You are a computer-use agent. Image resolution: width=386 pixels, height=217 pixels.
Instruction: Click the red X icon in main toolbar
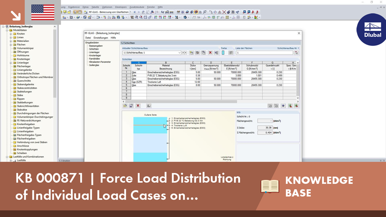click(224, 12)
